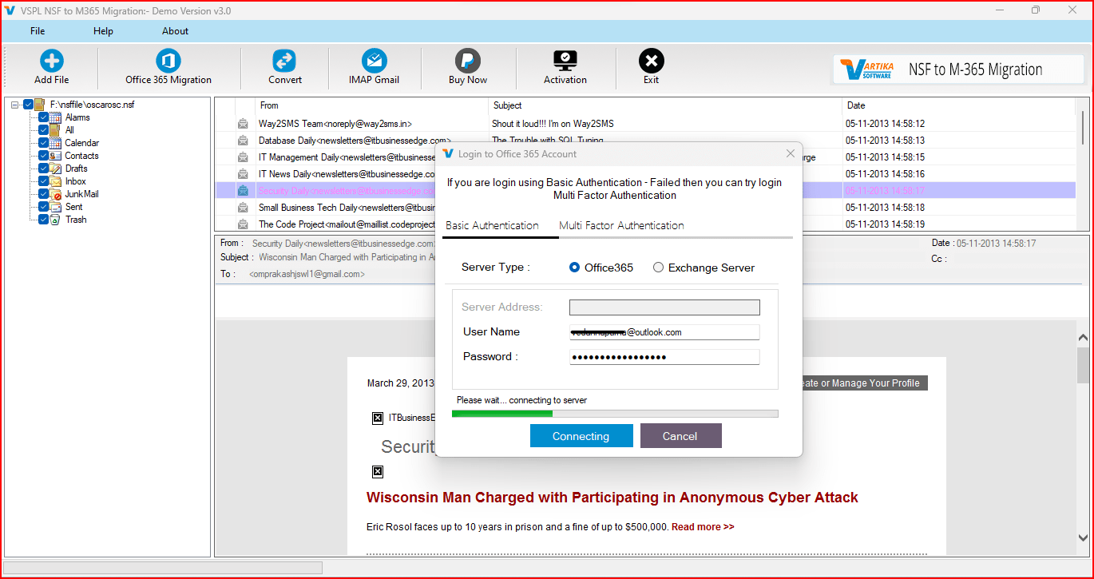Uncheck the Contacts folder checkbox
1094x579 pixels.
44,156
